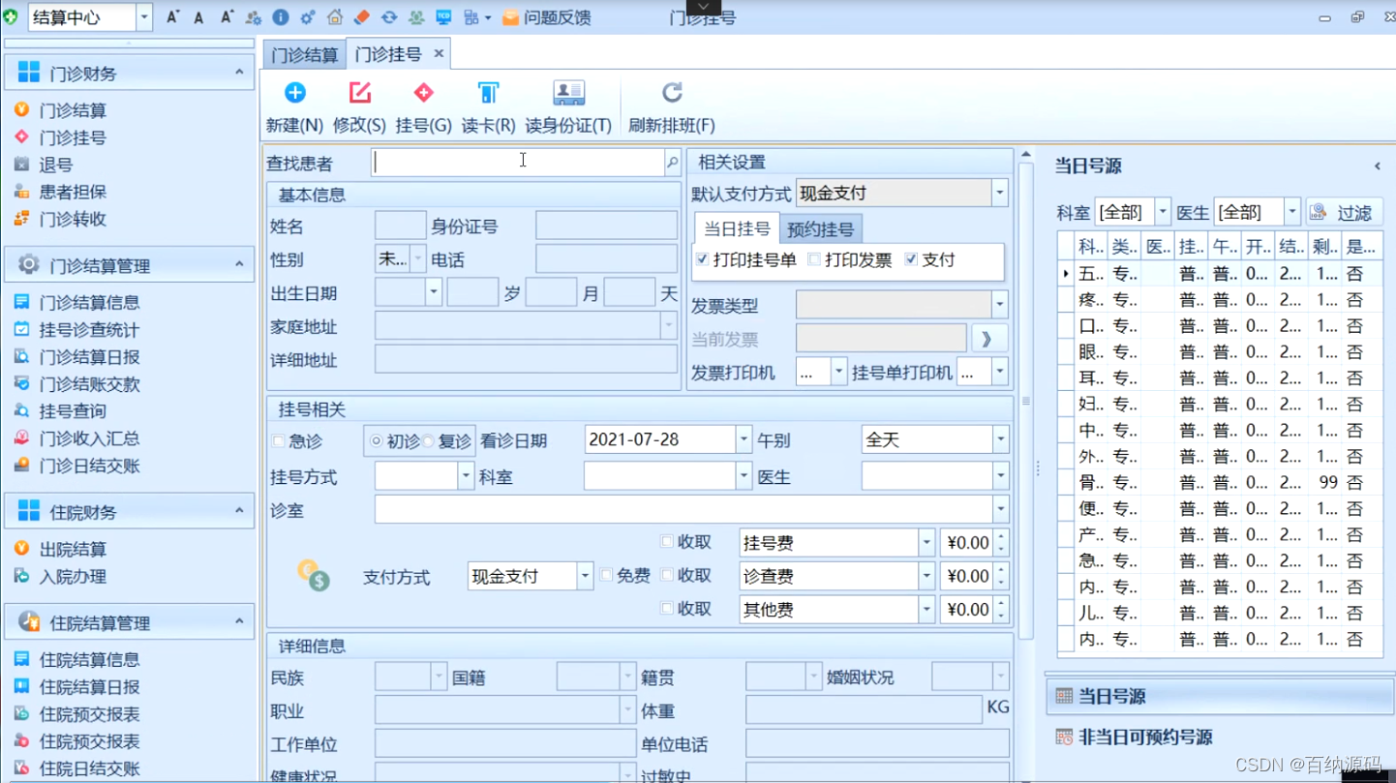Click the 查找患者 search input field
Image resolution: width=1396 pixels, height=783 pixels.
[519, 163]
